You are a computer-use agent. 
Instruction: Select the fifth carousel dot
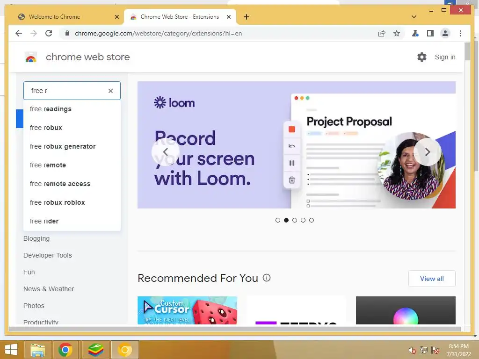coord(311,220)
